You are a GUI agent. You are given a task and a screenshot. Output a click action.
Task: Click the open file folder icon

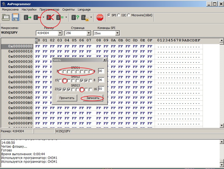pyautogui.click(x=6, y=17)
